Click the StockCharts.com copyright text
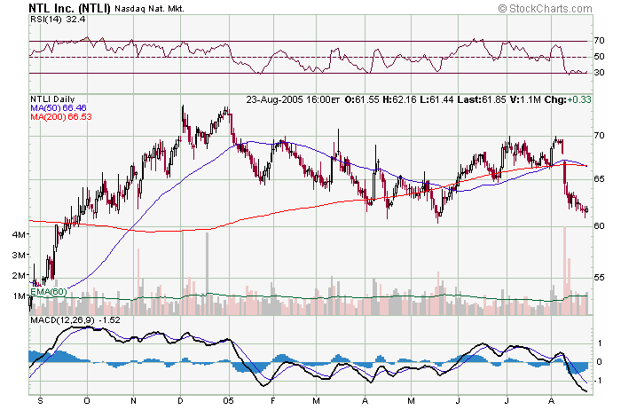 pyautogui.click(x=545, y=8)
